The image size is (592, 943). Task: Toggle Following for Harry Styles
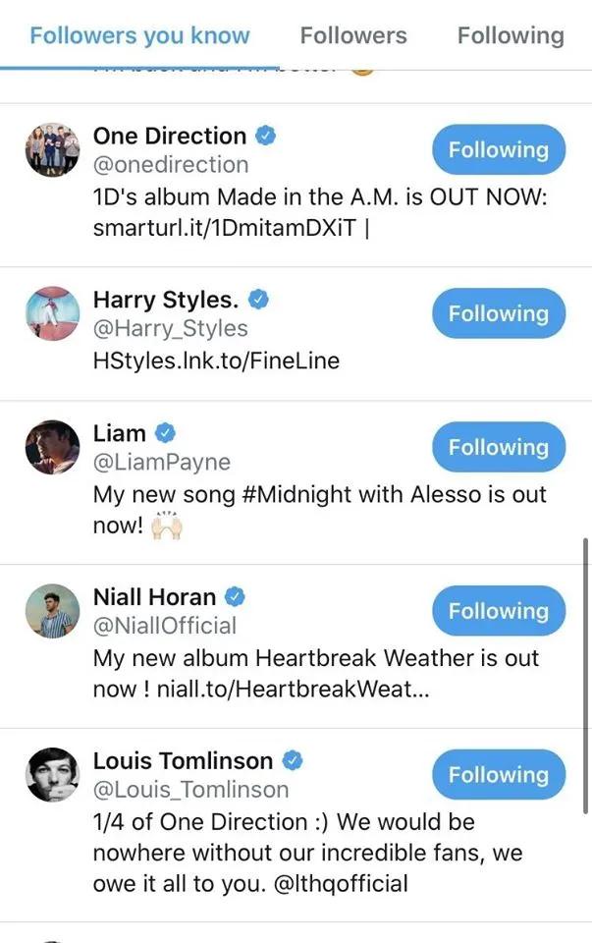point(499,314)
